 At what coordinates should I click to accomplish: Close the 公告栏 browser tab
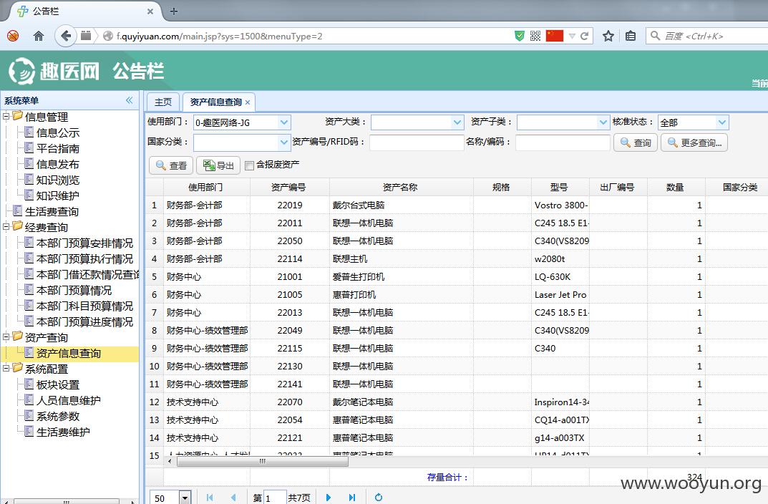click(x=150, y=11)
